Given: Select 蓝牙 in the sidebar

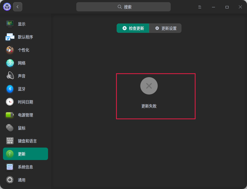Looking at the screenshot, I should [x=25, y=89].
